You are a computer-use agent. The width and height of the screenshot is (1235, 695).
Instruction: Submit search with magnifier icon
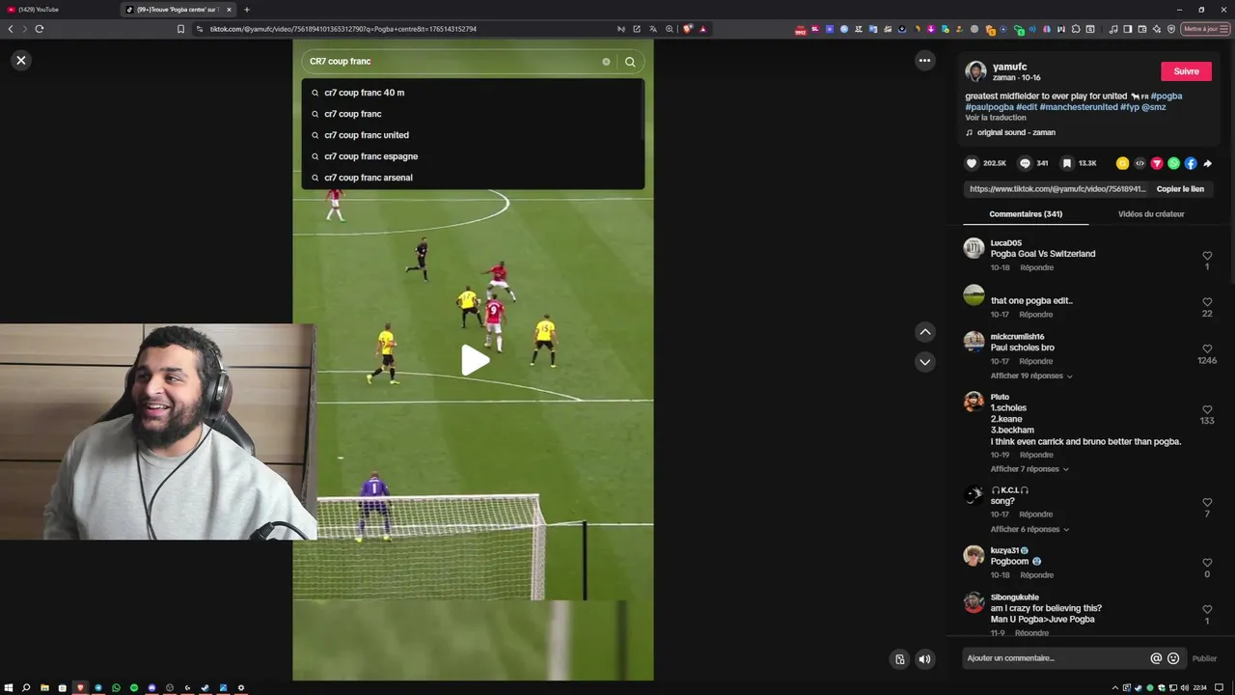(x=630, y=62)
